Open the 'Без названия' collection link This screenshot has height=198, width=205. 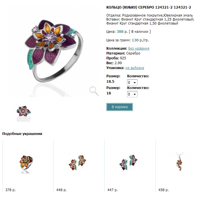139,49
